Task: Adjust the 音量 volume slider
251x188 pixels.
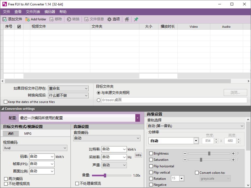Action: point(105,176)
